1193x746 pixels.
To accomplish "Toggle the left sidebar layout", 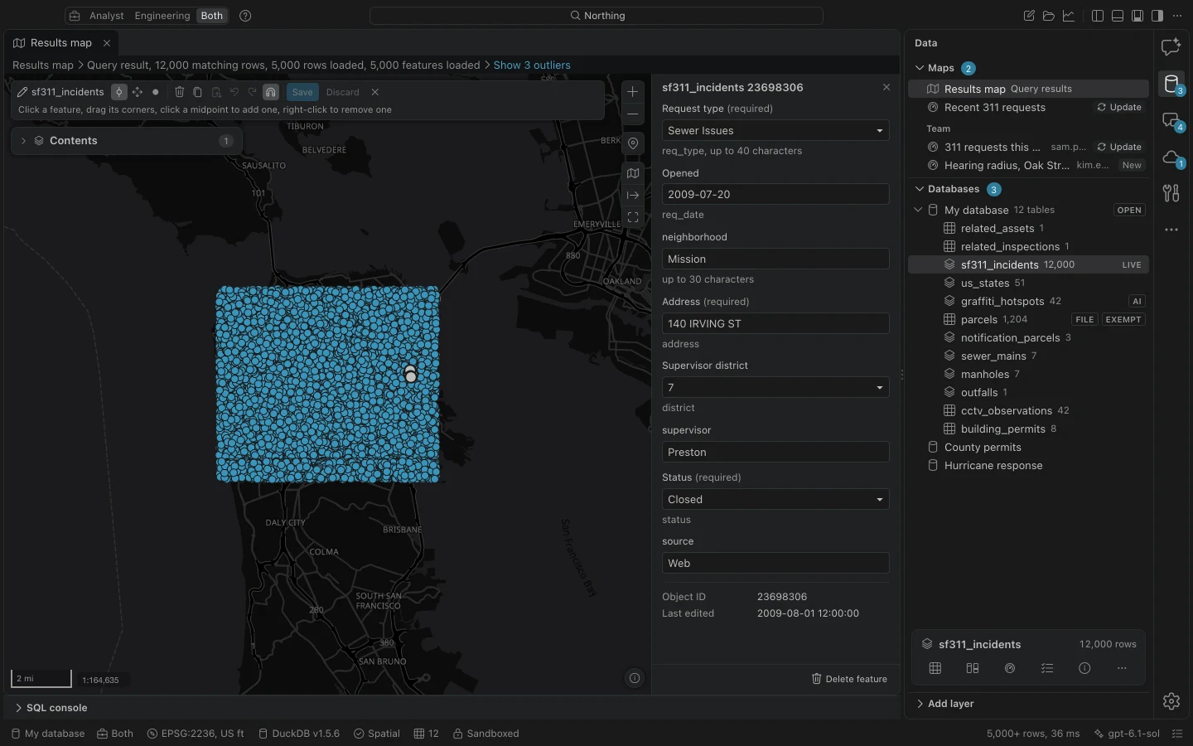I will point(1098,16).
